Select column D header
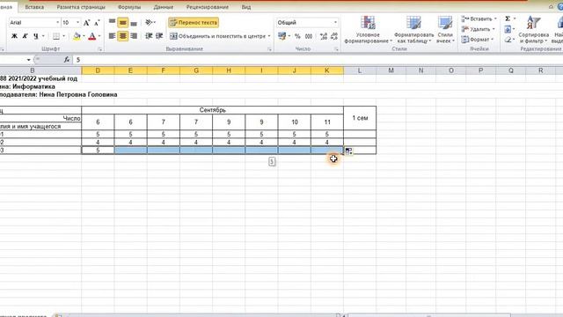 [98, 70]
